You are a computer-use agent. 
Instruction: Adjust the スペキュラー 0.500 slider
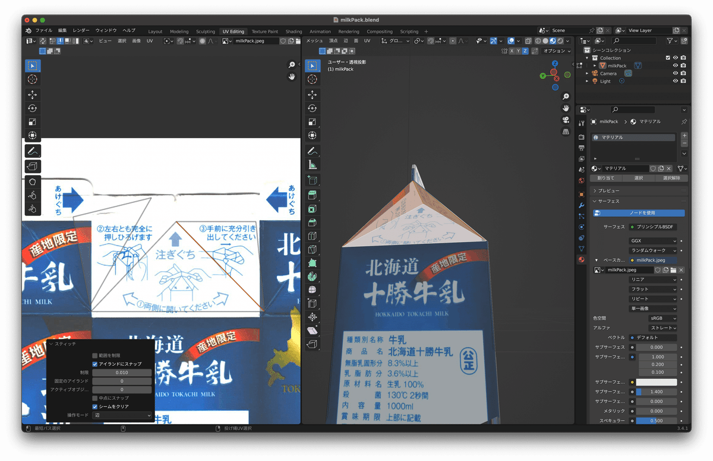pos(657,421)
